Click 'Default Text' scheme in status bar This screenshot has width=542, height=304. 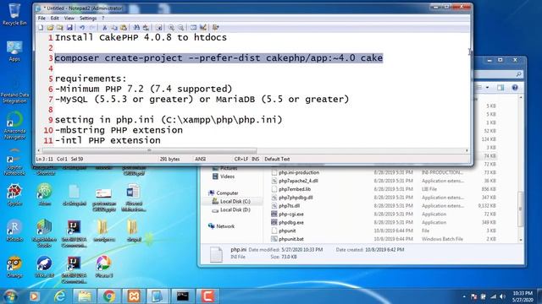(277, 160)
